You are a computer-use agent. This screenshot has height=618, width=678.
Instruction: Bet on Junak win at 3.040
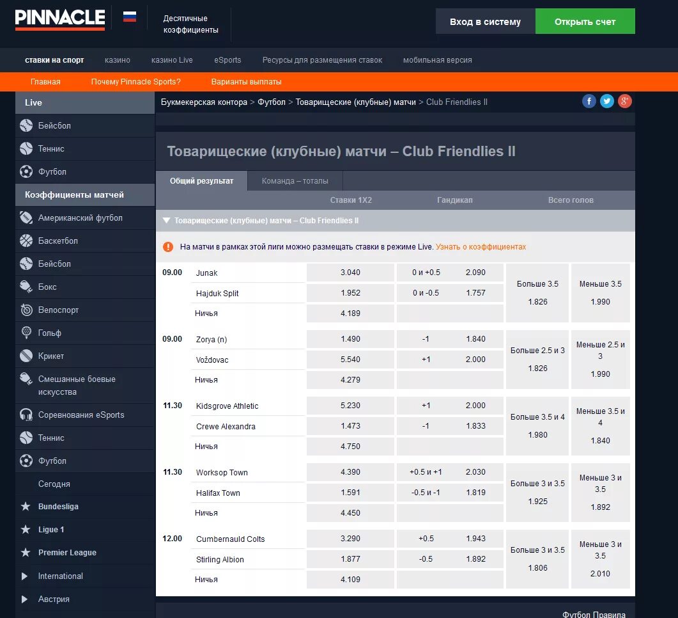point(350,273)
